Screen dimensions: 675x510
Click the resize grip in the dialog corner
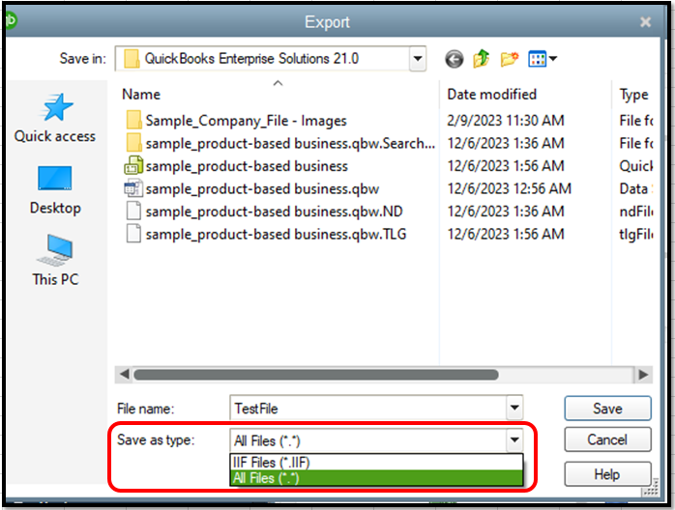pyautogui.click(x=651, y=488)
